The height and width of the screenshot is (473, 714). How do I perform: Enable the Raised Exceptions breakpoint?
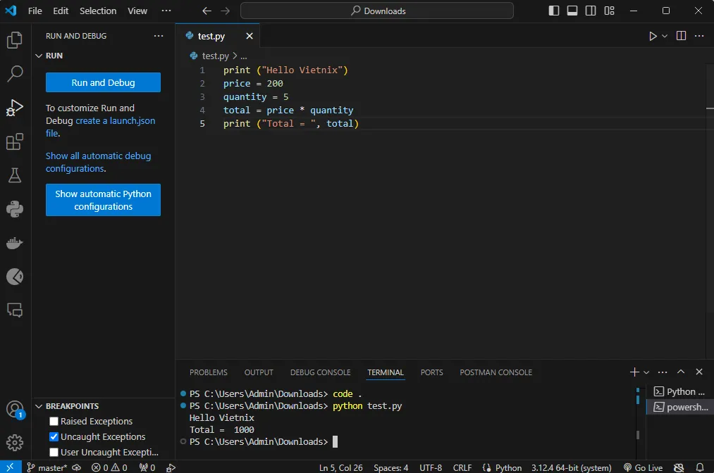tap(54, 421)
